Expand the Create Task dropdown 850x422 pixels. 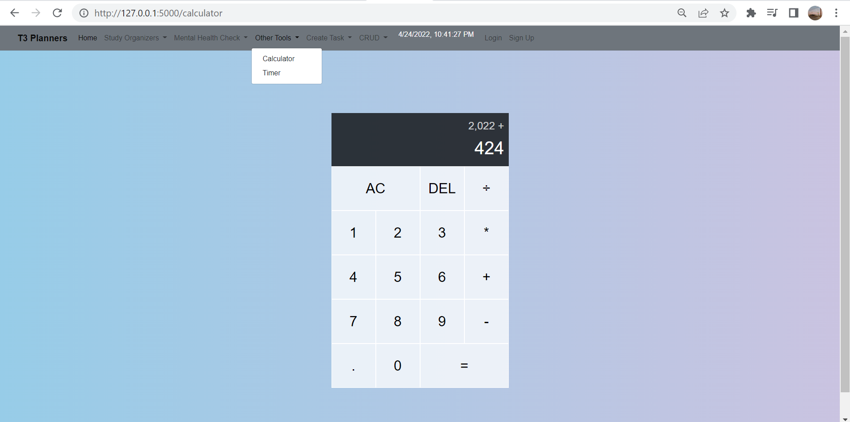[329, 38]
